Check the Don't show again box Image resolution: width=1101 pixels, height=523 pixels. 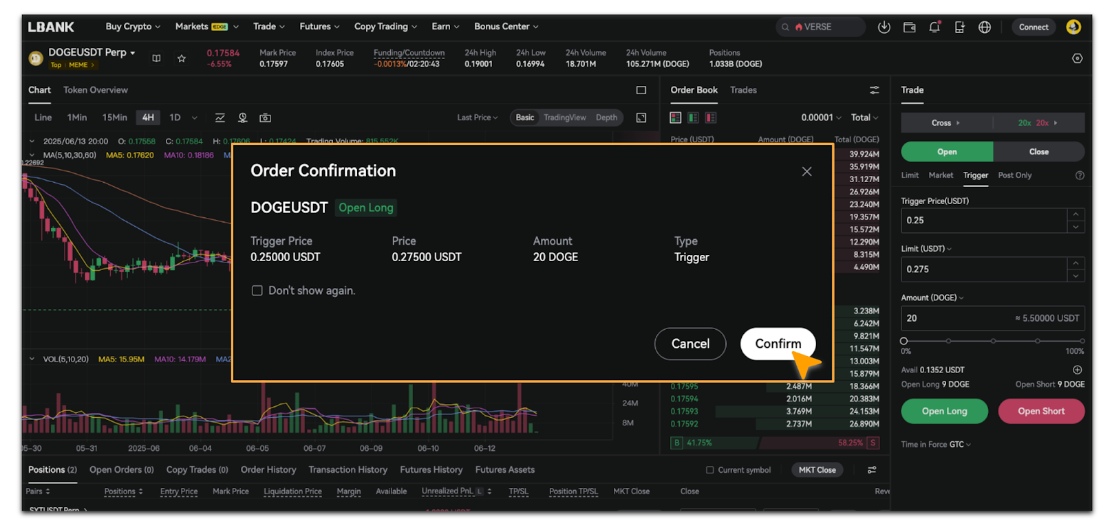pos(257,291)
